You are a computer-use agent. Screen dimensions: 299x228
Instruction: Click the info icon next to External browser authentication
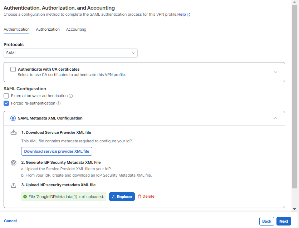[71, 96]
